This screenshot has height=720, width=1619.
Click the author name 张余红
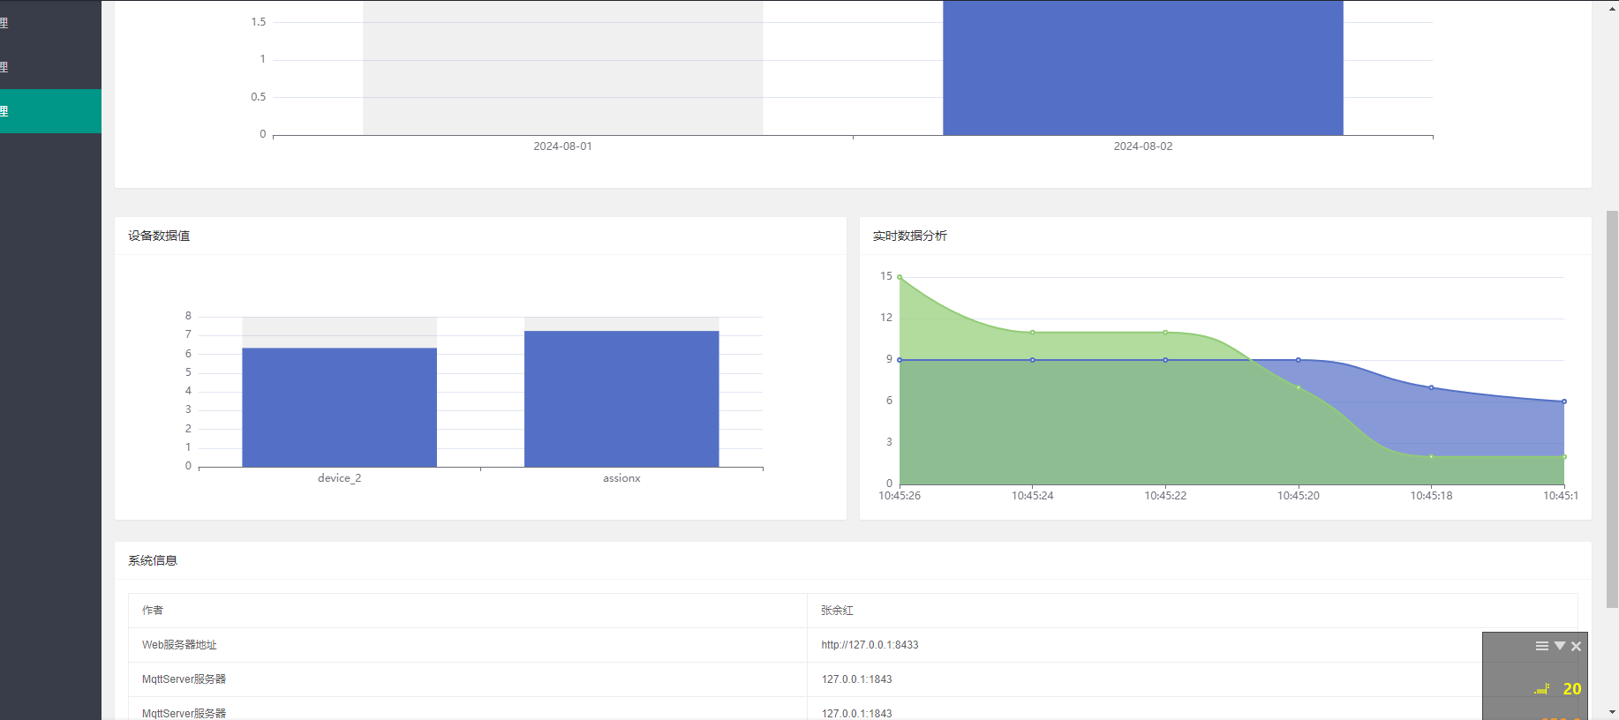(x=837, y=611)
